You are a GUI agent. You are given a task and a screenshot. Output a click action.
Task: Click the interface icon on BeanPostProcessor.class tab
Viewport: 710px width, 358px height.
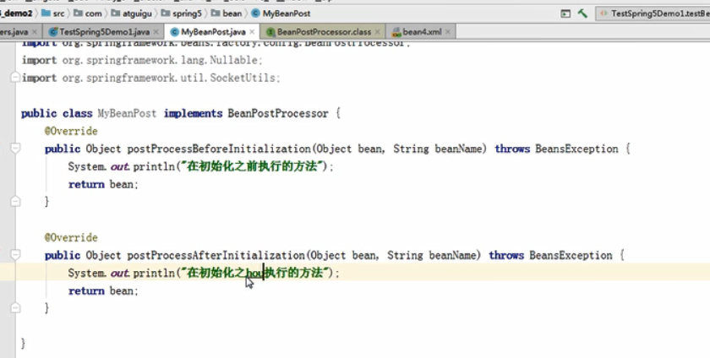coord(270,32)
